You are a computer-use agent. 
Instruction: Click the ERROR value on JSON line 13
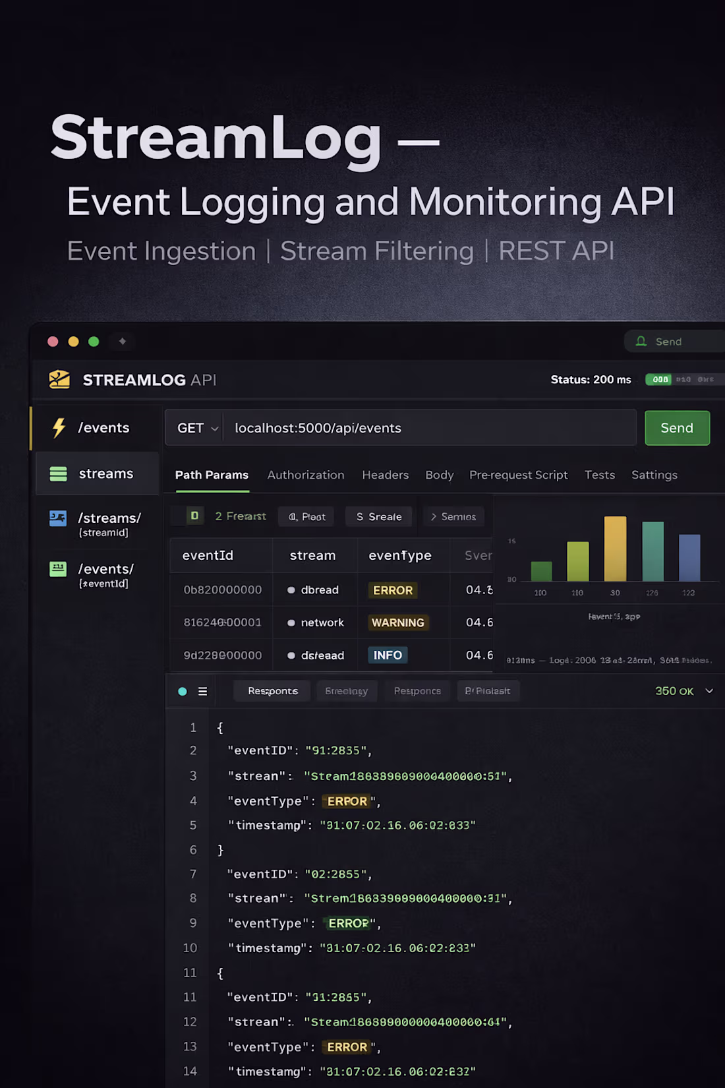click(347, 1047)
